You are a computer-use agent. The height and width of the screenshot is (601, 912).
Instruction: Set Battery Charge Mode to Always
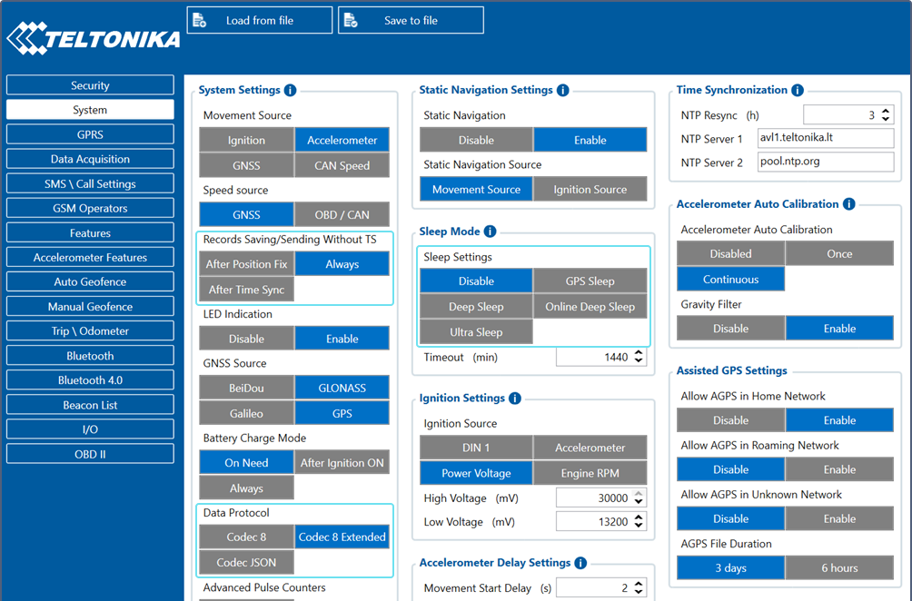point(246,488)
